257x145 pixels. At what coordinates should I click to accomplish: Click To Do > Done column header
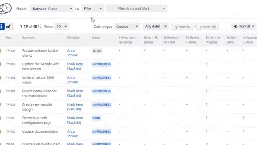232,40
